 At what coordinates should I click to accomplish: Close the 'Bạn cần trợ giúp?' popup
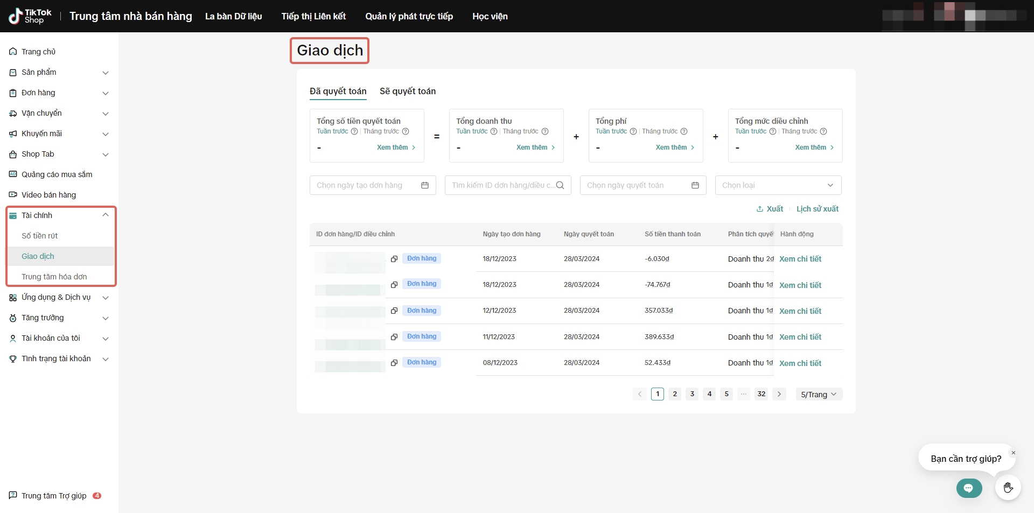coord(1013,453)
